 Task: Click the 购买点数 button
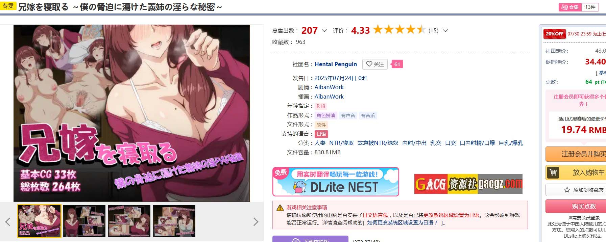(576, 206)
